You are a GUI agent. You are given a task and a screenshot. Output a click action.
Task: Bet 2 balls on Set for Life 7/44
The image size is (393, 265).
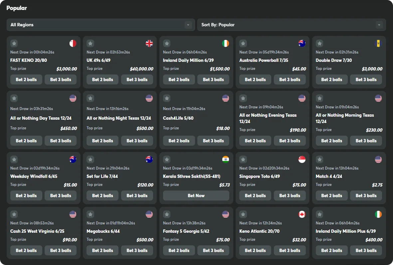pos(102,196)
